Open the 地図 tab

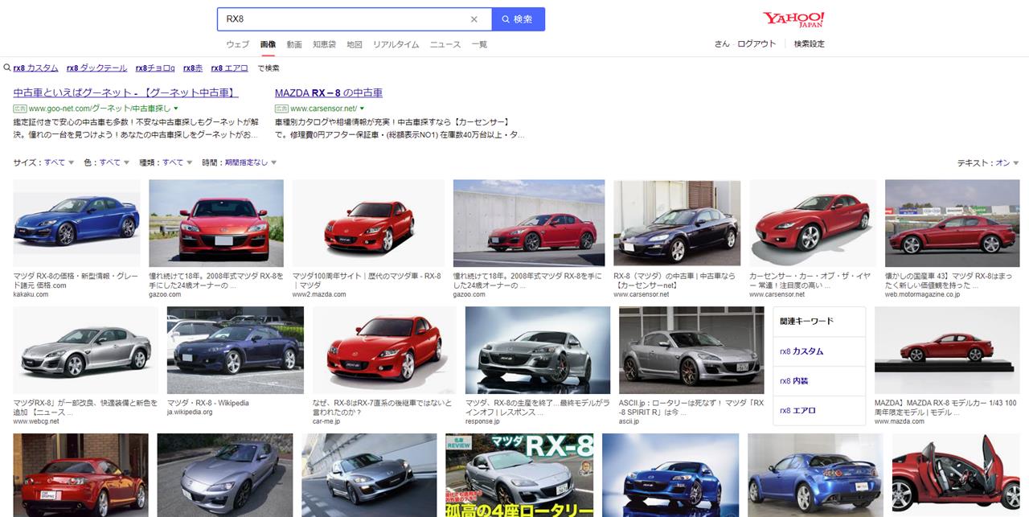(355, 44)
